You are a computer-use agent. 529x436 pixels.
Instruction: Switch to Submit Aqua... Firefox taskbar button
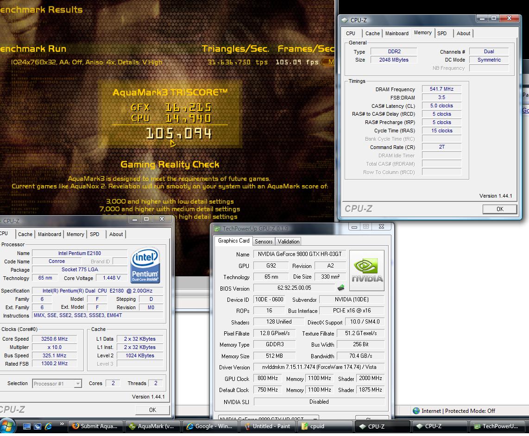click(x=95, y=426)
